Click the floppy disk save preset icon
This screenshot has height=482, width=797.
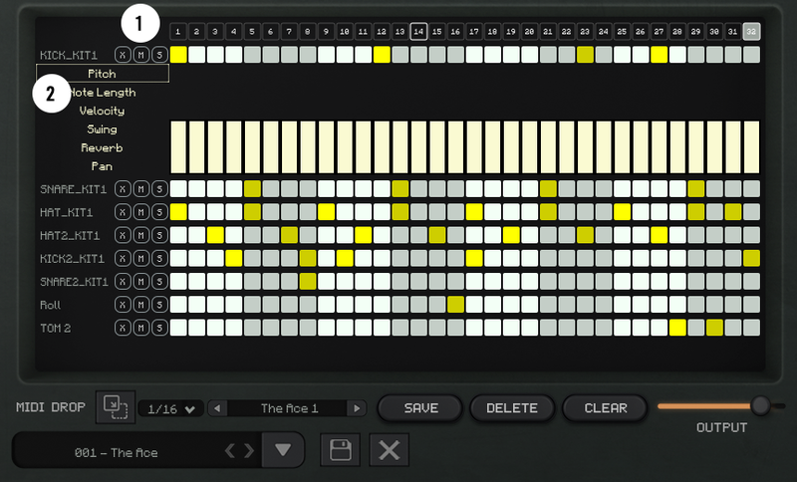click(340, 450)
